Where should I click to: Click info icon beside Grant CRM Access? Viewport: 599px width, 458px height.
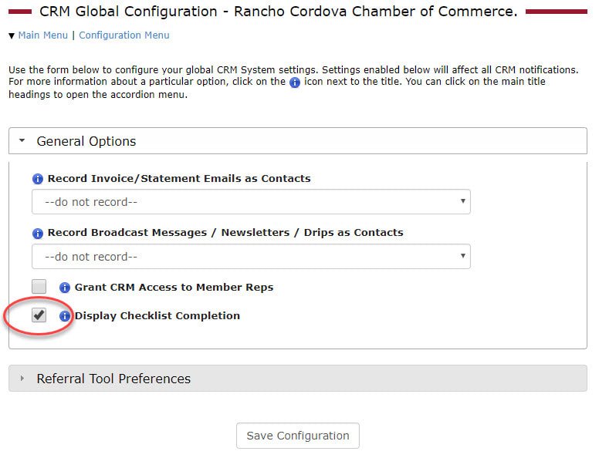[65, 288]
